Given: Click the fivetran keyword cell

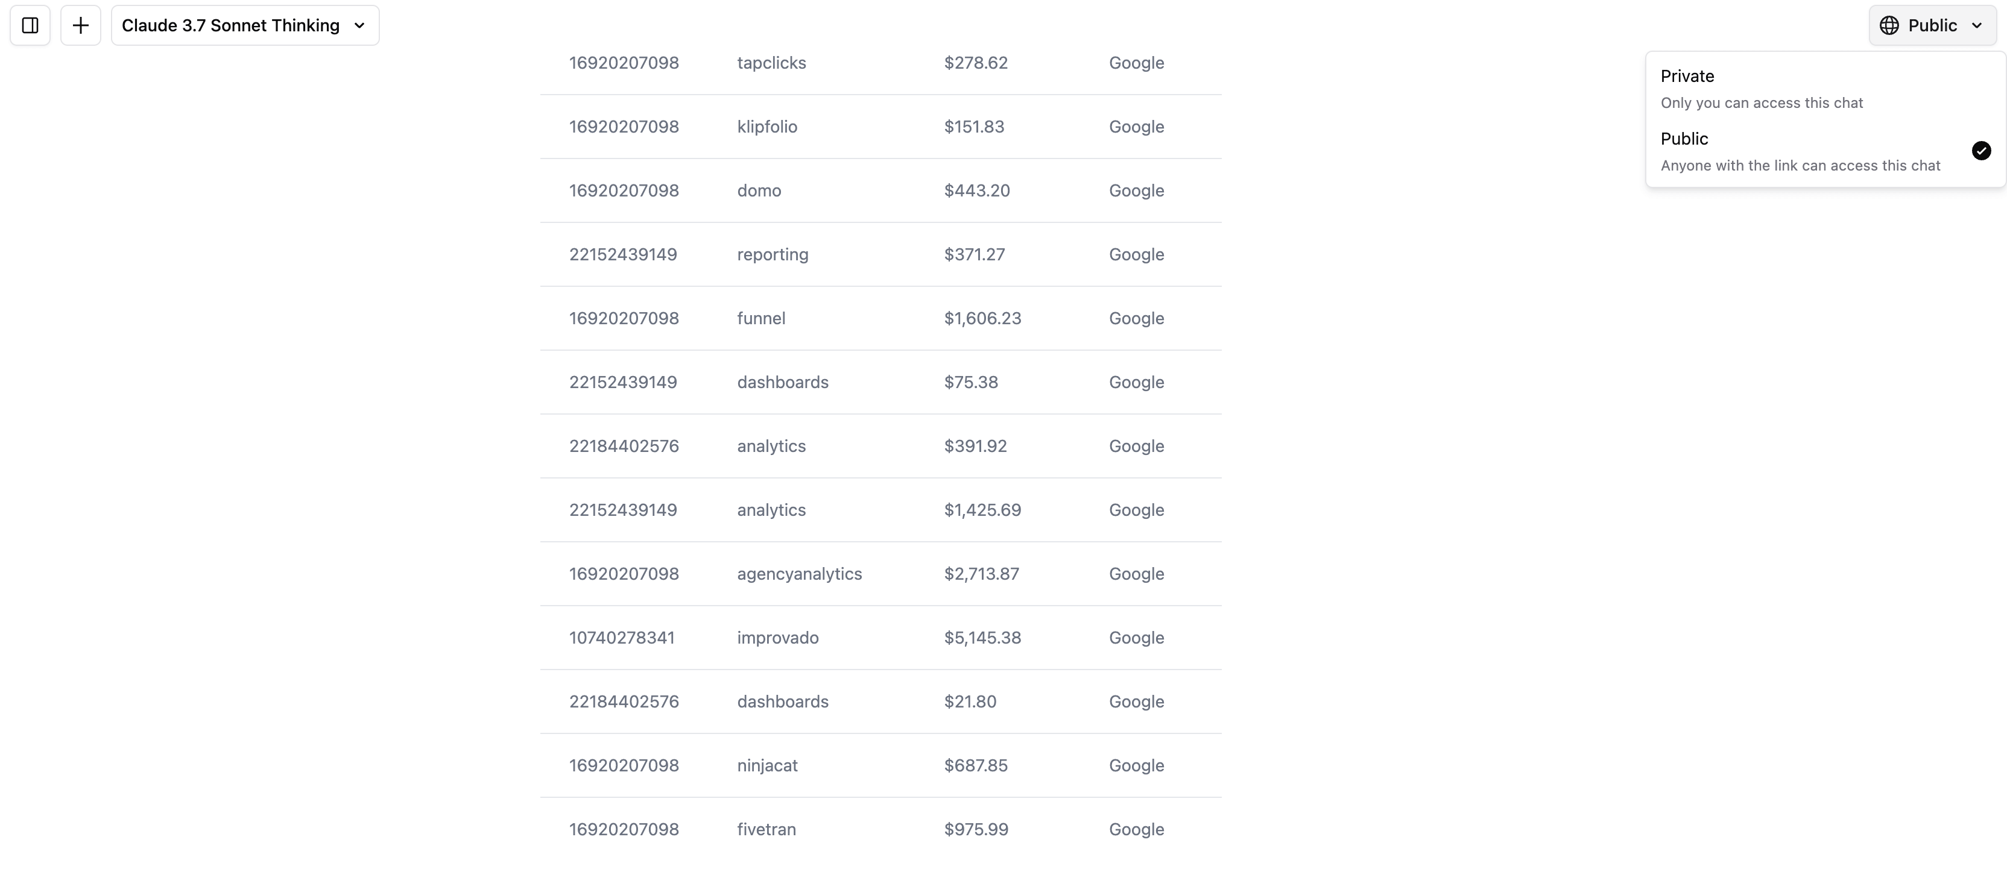Looking at the screenshot, I should click(766, 829).
